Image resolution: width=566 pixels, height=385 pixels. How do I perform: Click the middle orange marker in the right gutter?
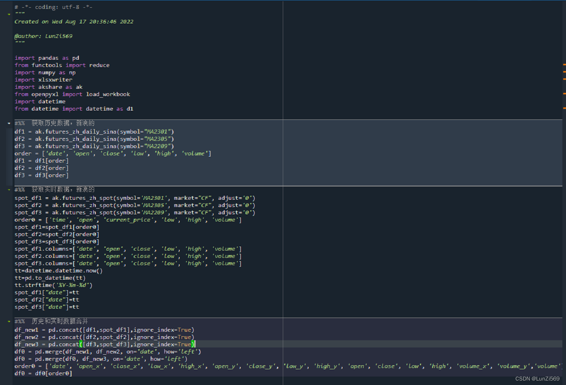(x=563, y=80)
